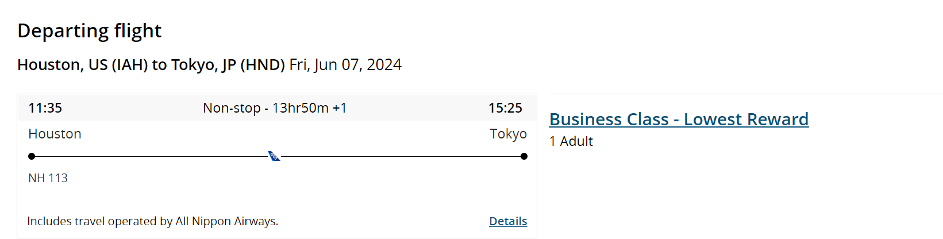Click the Fri, Jun 07, 2024 date
The width and height of the screenshot is (943, 239).
(x=345, y=65)
